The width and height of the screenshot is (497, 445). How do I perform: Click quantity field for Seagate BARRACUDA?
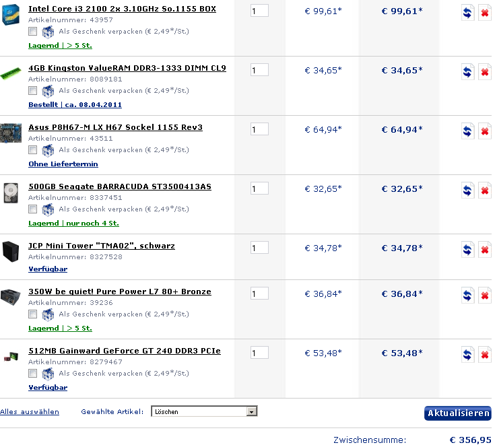[259, 189]
